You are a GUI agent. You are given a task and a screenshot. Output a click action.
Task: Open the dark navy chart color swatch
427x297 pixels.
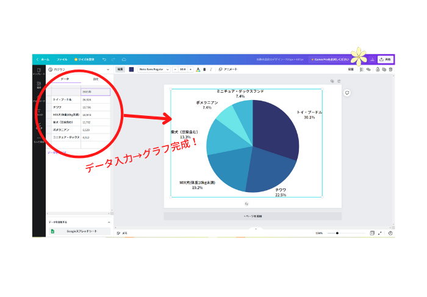pos(131,70)
